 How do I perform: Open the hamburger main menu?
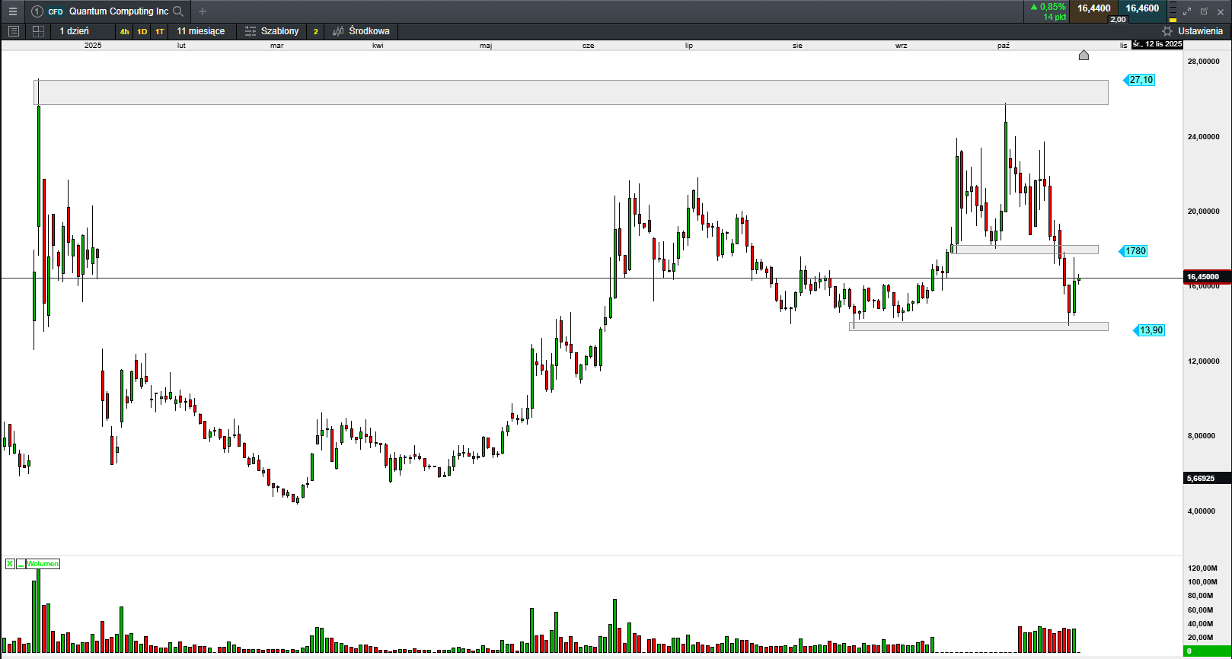[x=12, y=11]
